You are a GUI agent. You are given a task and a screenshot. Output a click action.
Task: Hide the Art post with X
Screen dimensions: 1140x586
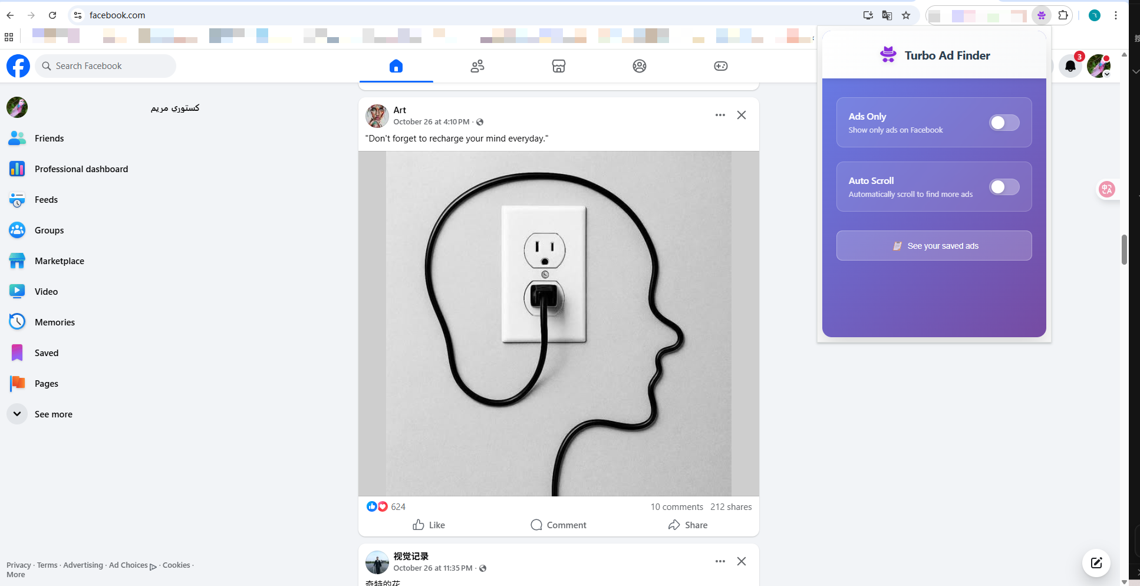741,115
